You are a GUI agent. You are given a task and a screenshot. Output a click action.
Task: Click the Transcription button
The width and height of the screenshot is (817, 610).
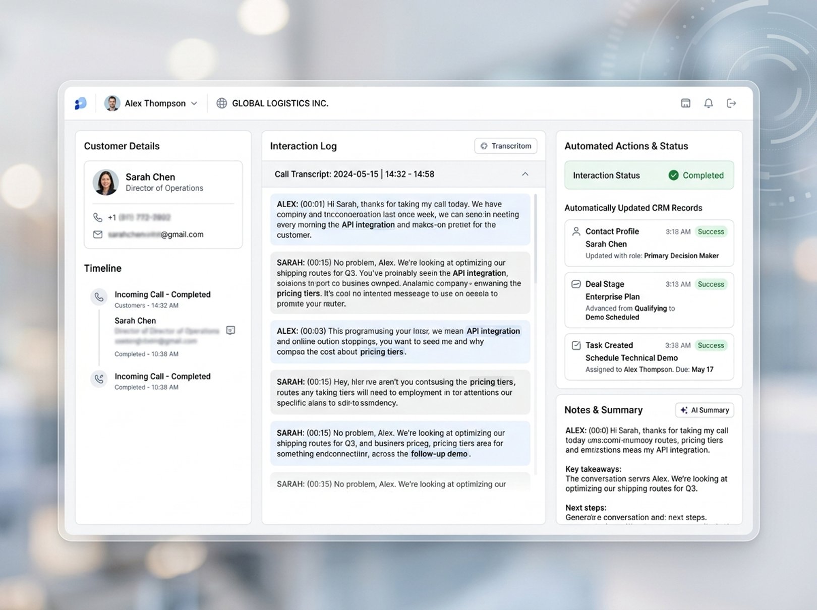click(505, 146)
